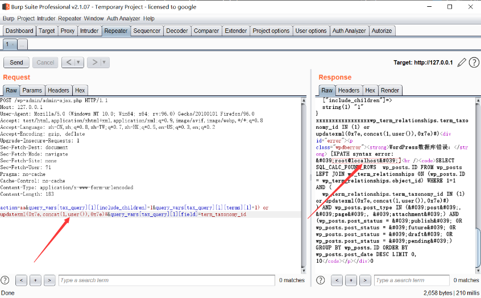Screen dimensions: 481x298
Task: Open the Window menu
Action: 94,18
